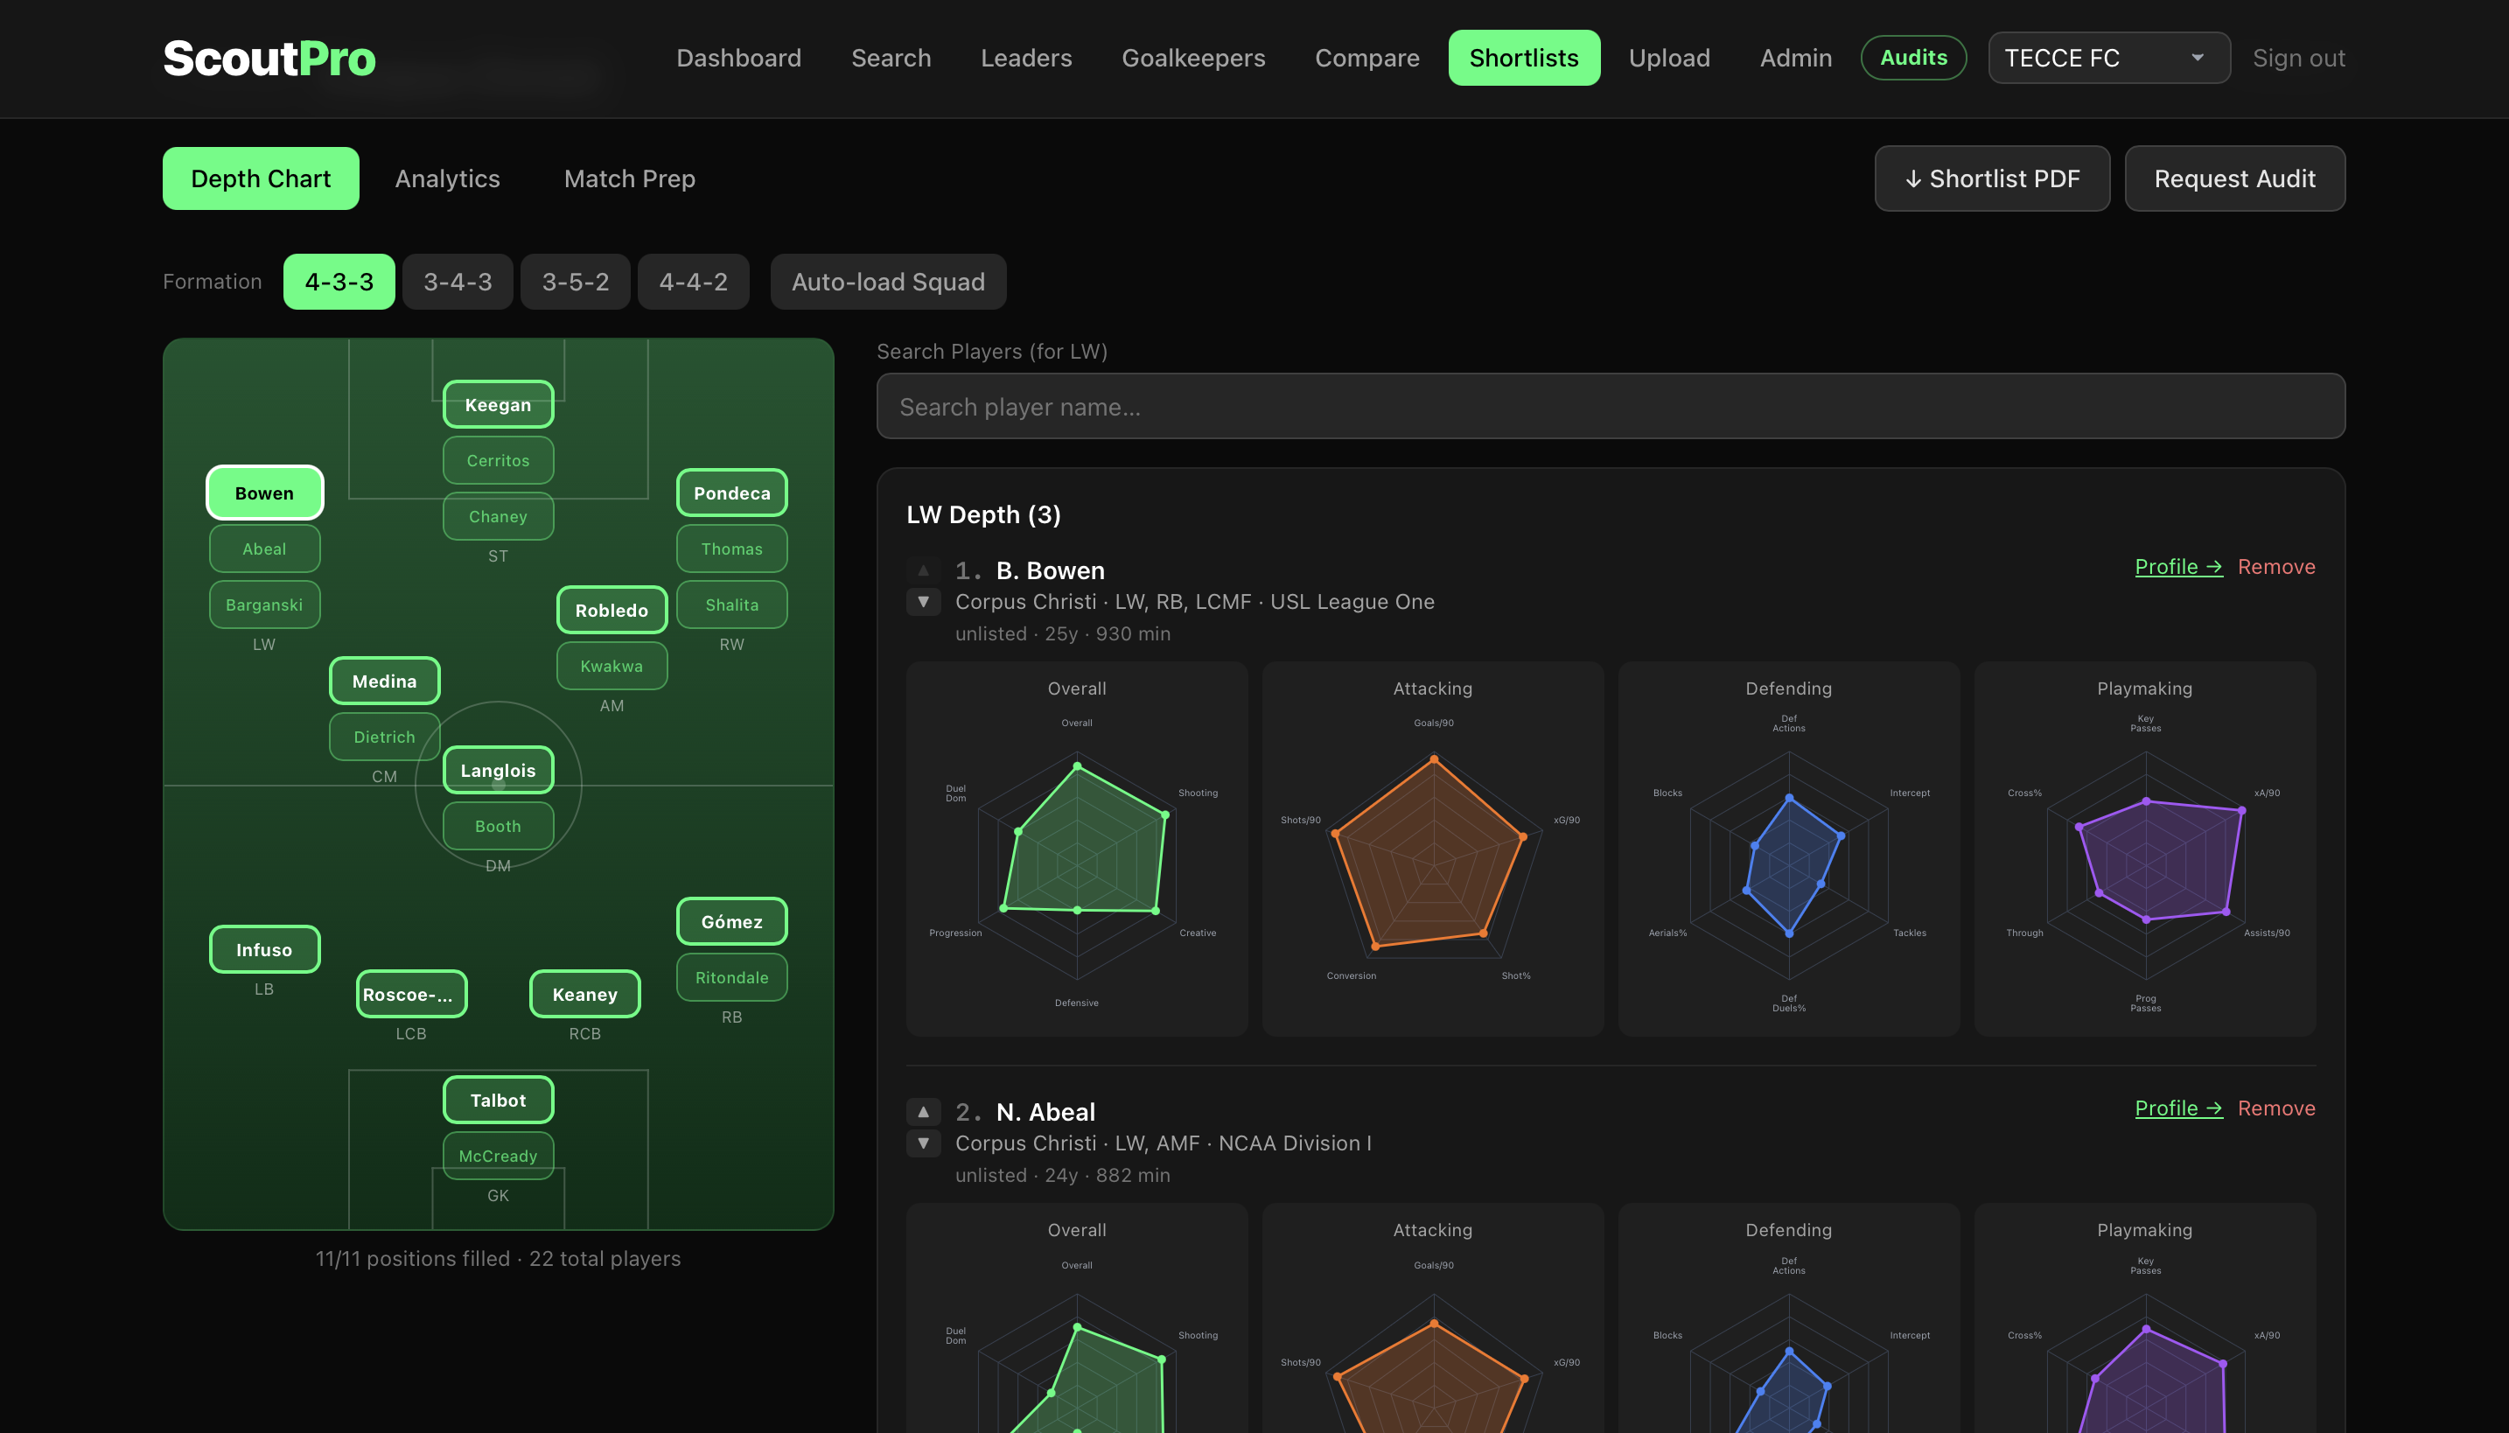Open the Admin page

(x=1796, y=58)
